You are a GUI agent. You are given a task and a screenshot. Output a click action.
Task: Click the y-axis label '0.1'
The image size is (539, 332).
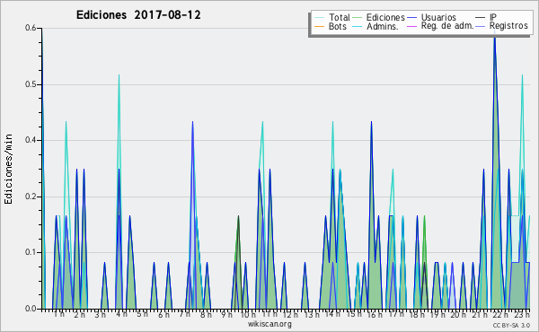[x=31, y=252]
